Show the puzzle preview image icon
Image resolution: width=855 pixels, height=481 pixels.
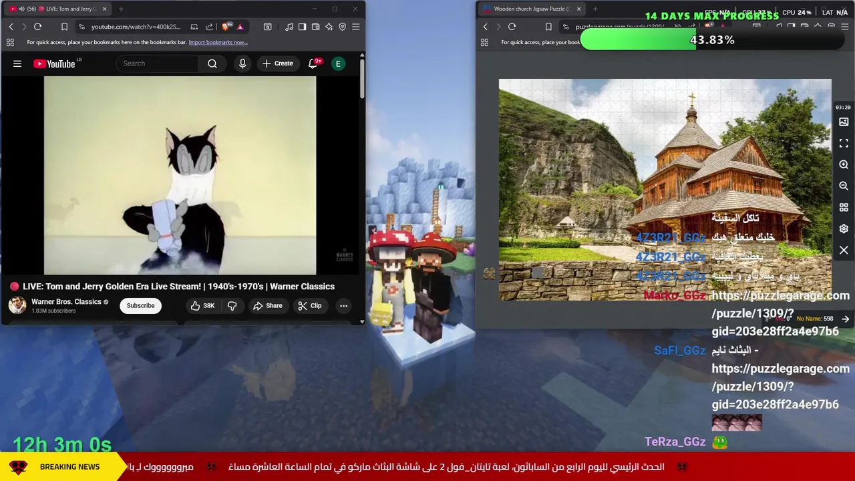pos(844,122)
